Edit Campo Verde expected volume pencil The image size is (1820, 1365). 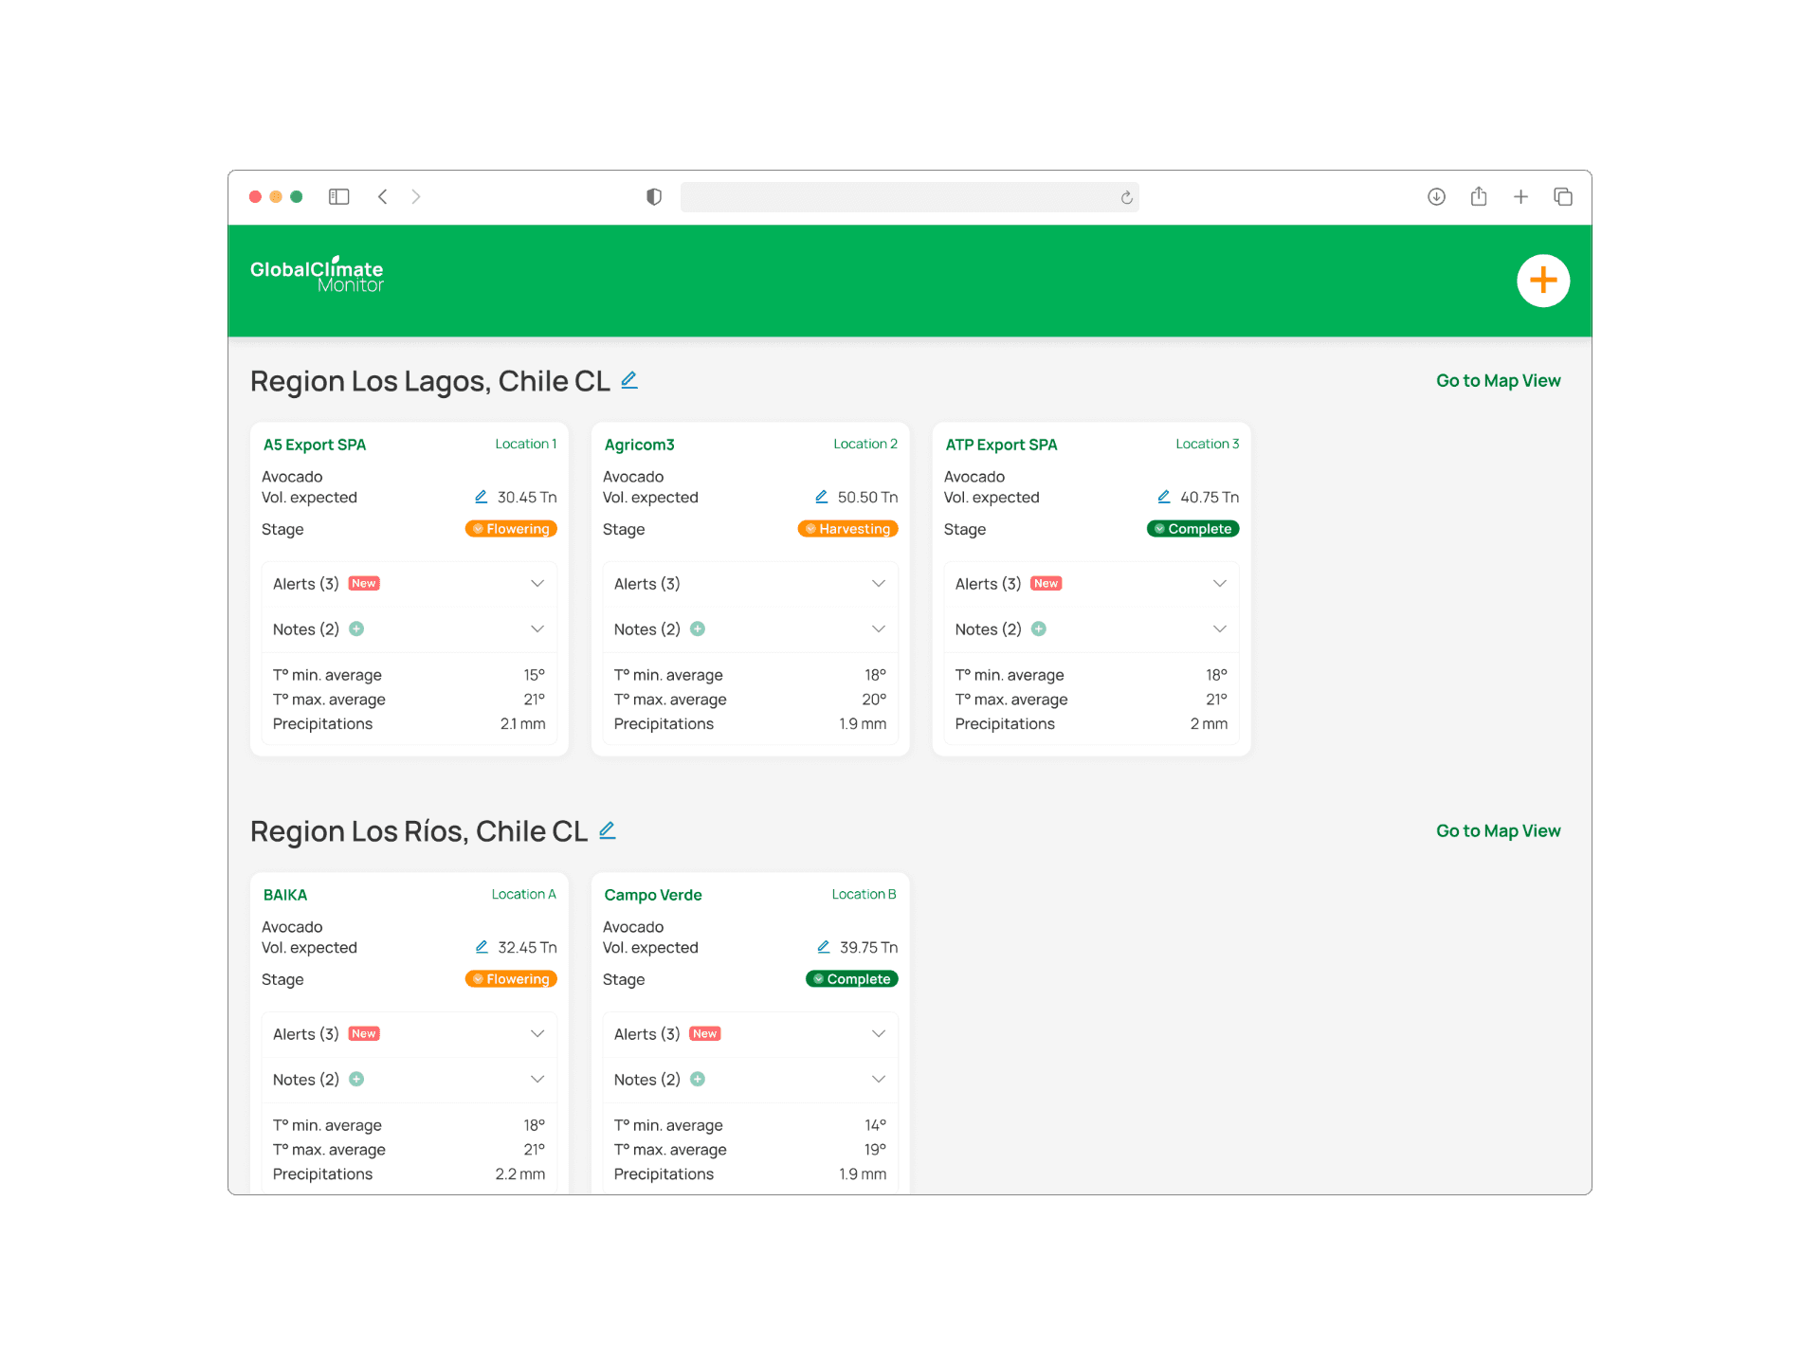click(824, 947)
